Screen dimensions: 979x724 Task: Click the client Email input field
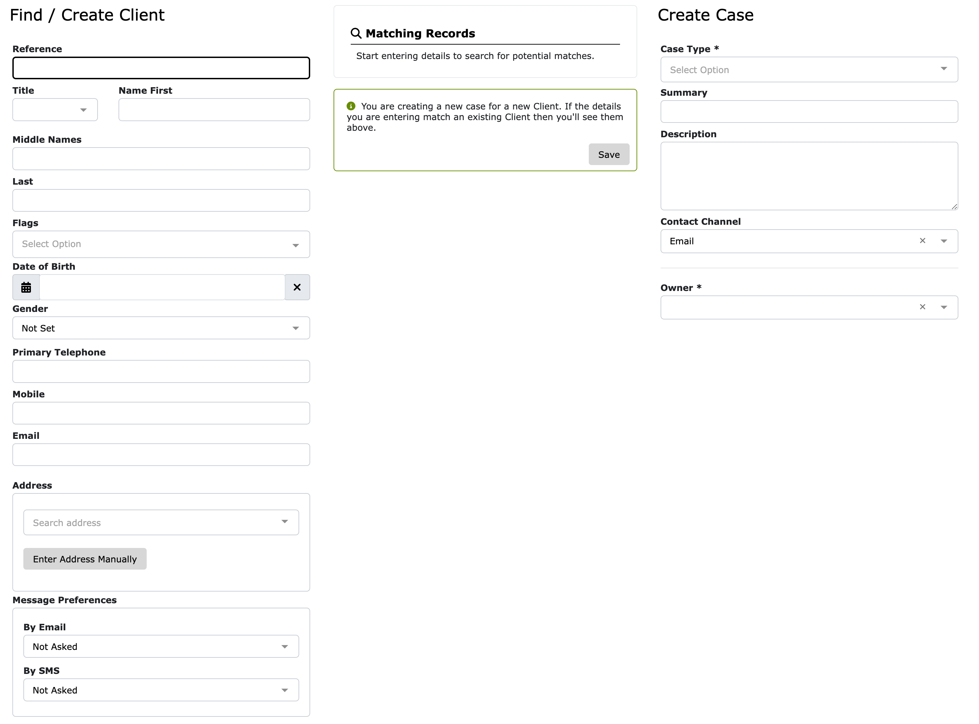tap(161, 455)
